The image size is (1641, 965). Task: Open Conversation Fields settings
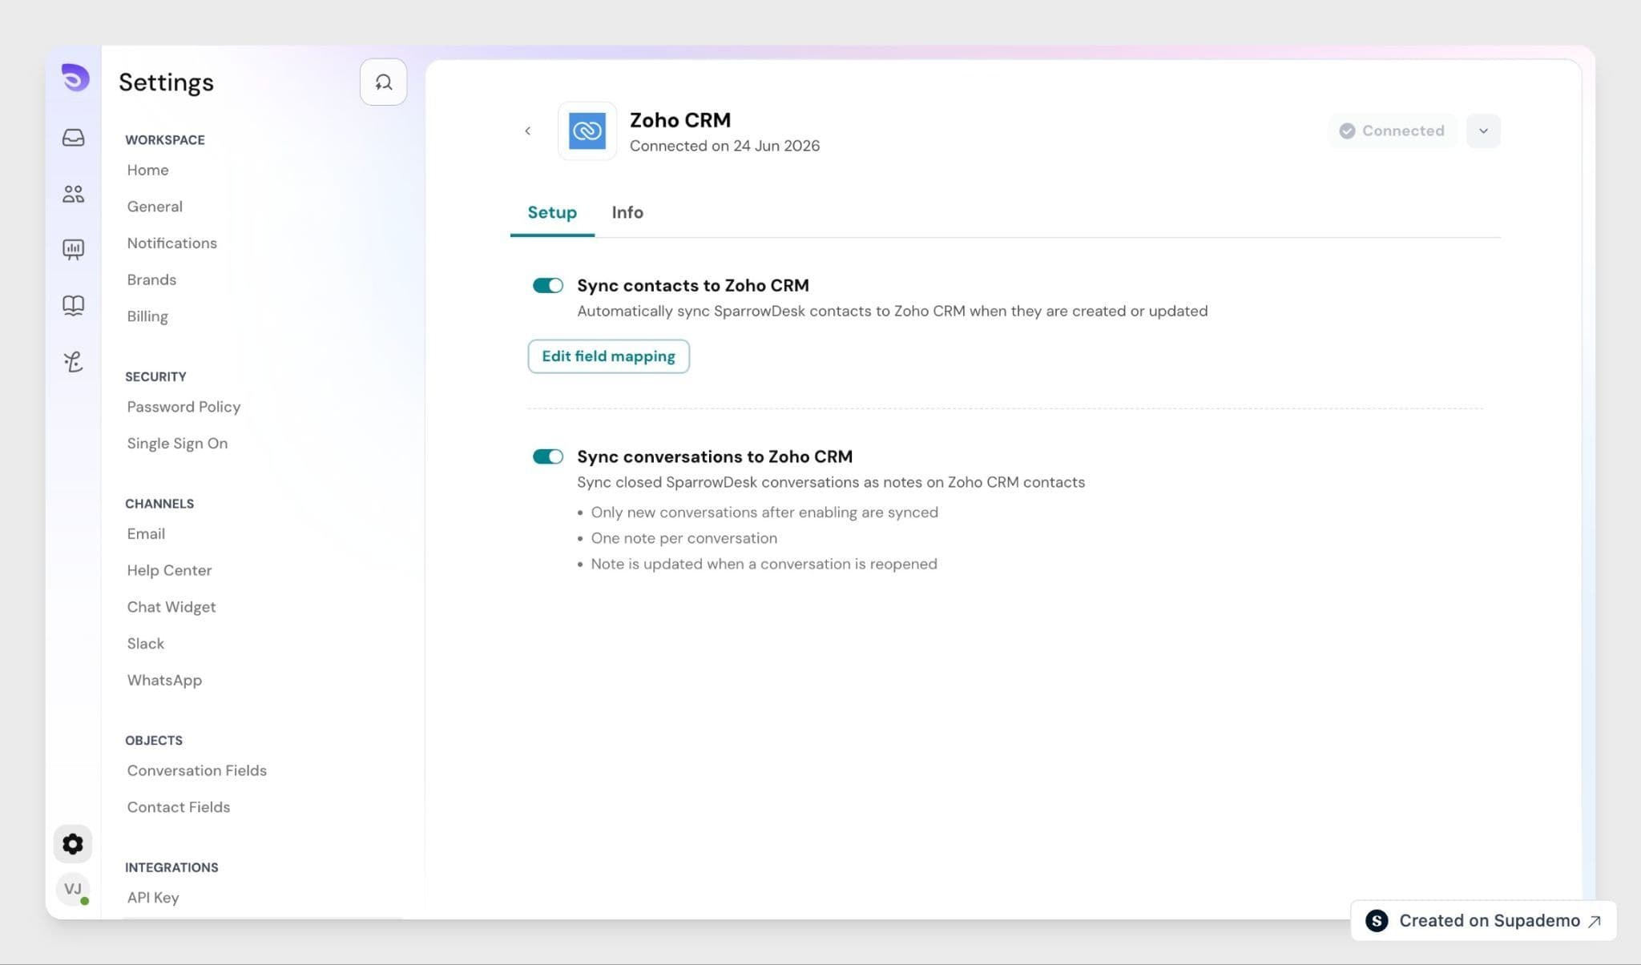196,770
